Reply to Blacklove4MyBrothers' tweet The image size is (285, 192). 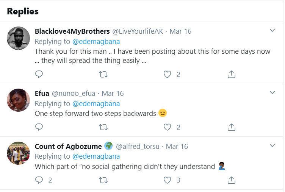click(39, 75)
